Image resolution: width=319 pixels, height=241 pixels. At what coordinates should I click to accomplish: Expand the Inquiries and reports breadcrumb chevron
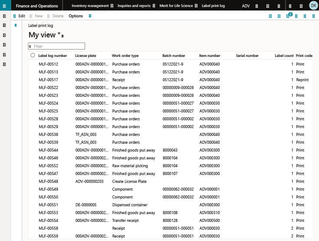154,6
